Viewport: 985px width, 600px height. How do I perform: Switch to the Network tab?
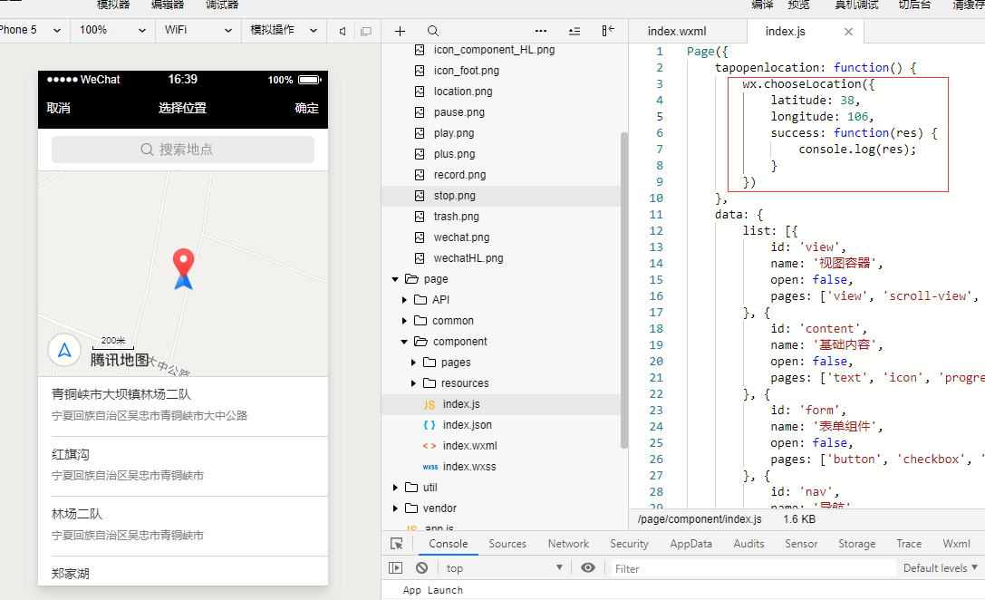pyautogui.click(x=568, y=544)
